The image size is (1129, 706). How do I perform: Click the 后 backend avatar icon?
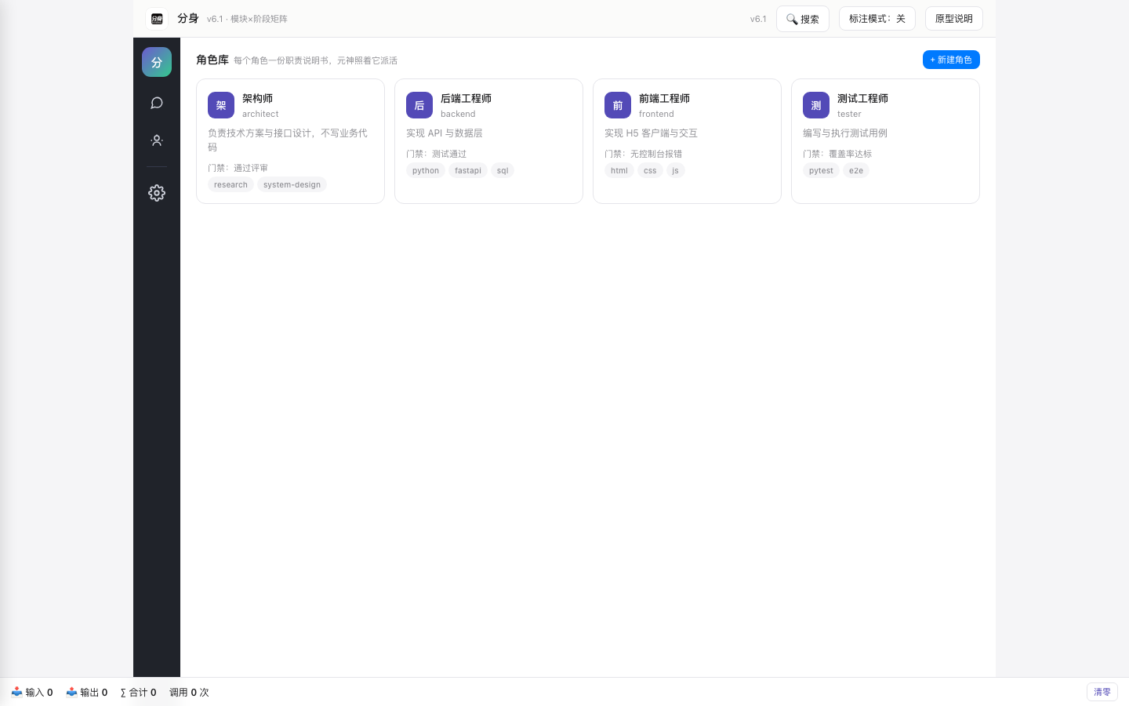pos(419,105)
